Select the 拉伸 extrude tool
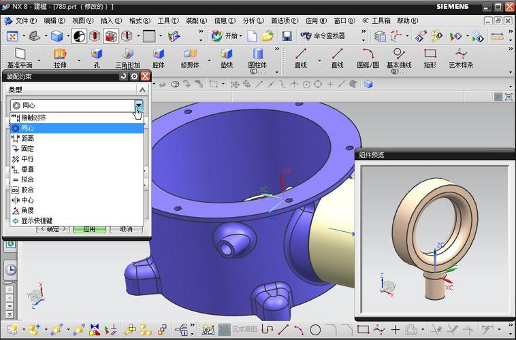 [x=60, y=58]
